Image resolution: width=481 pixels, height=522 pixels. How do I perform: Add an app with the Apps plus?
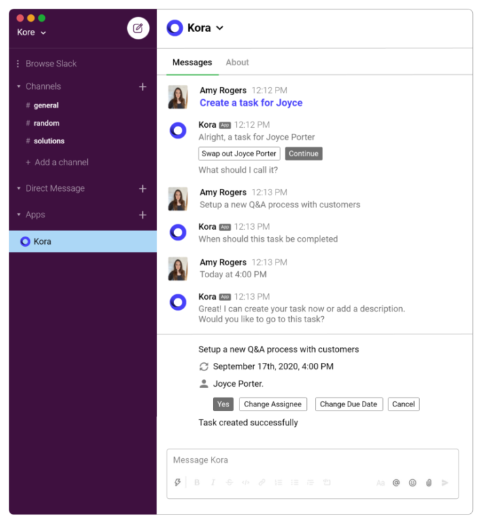click(x=143, y=215)
